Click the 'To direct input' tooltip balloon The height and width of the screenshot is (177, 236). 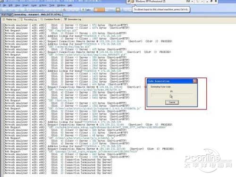tap(161, 9)
